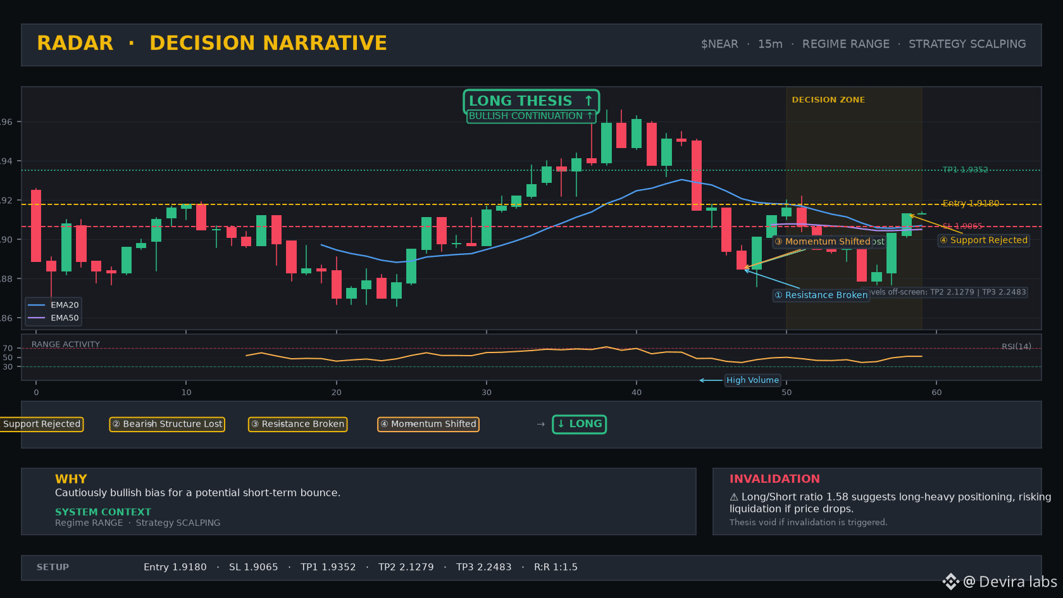Click Thesis void if invalidation is triggered

pos(808,522)
